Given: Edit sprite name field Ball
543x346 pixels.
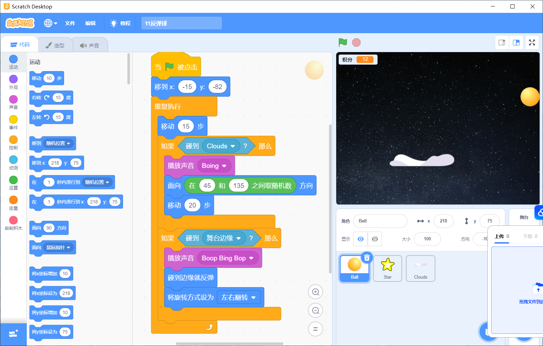Looking at the screenshot, I should (380, 221).
